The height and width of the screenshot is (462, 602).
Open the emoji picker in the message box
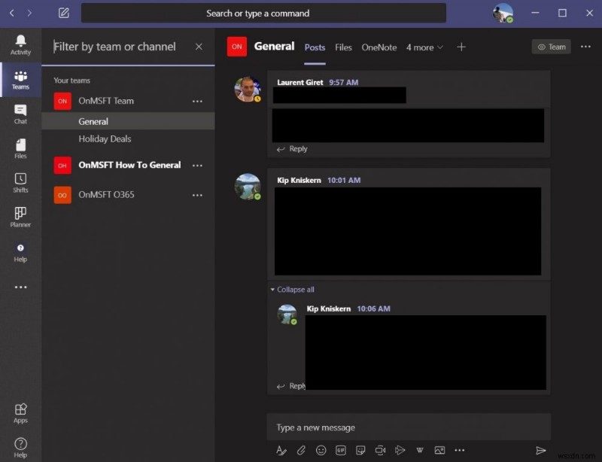point(322,449)
